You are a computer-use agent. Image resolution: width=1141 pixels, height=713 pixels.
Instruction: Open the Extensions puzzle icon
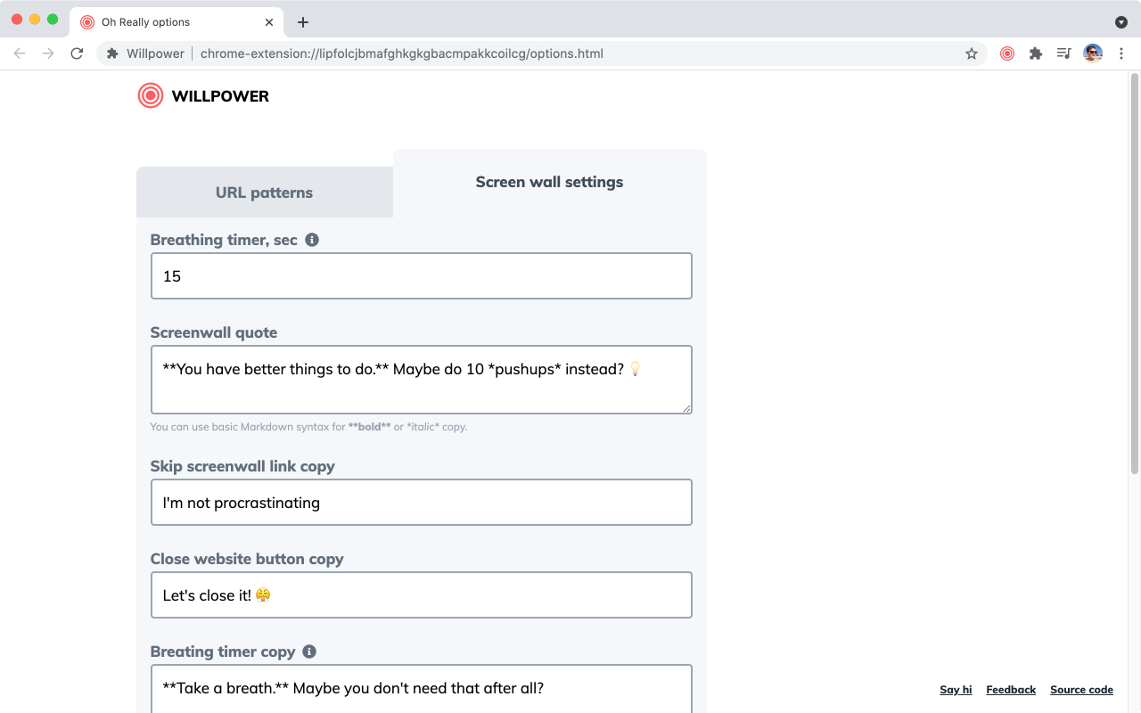coord(1036,53)
